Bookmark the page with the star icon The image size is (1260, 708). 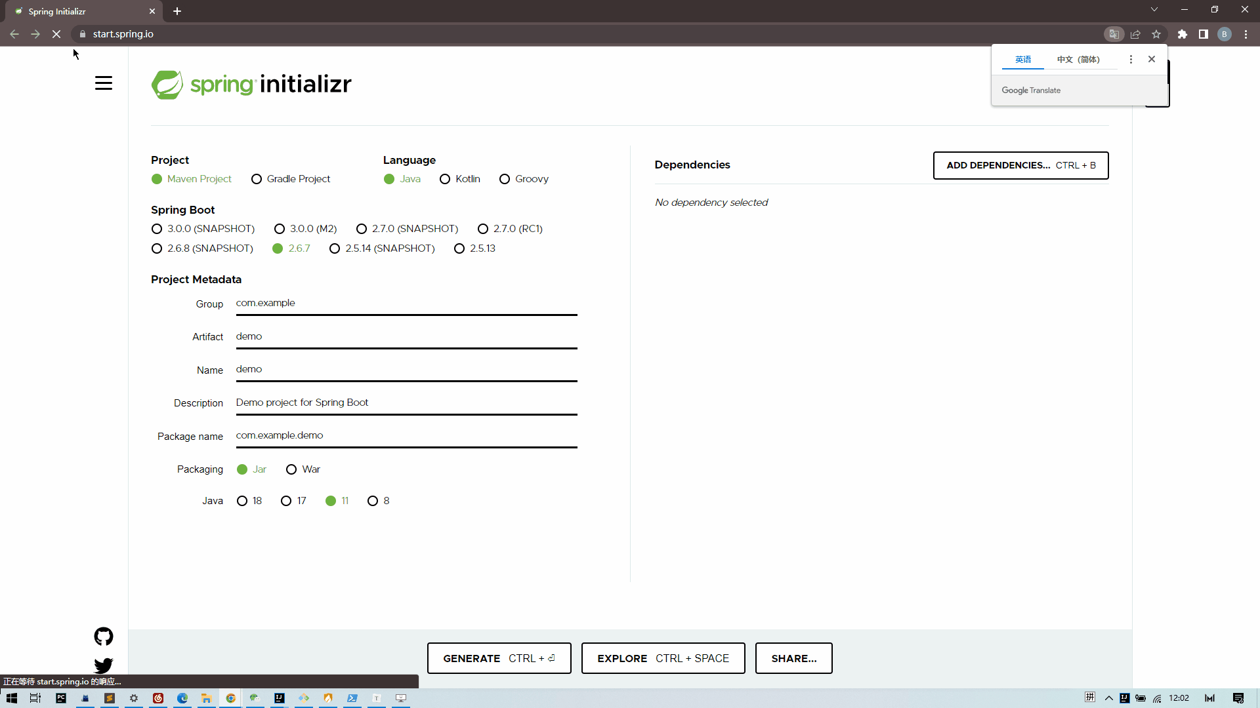[1156, 34]
